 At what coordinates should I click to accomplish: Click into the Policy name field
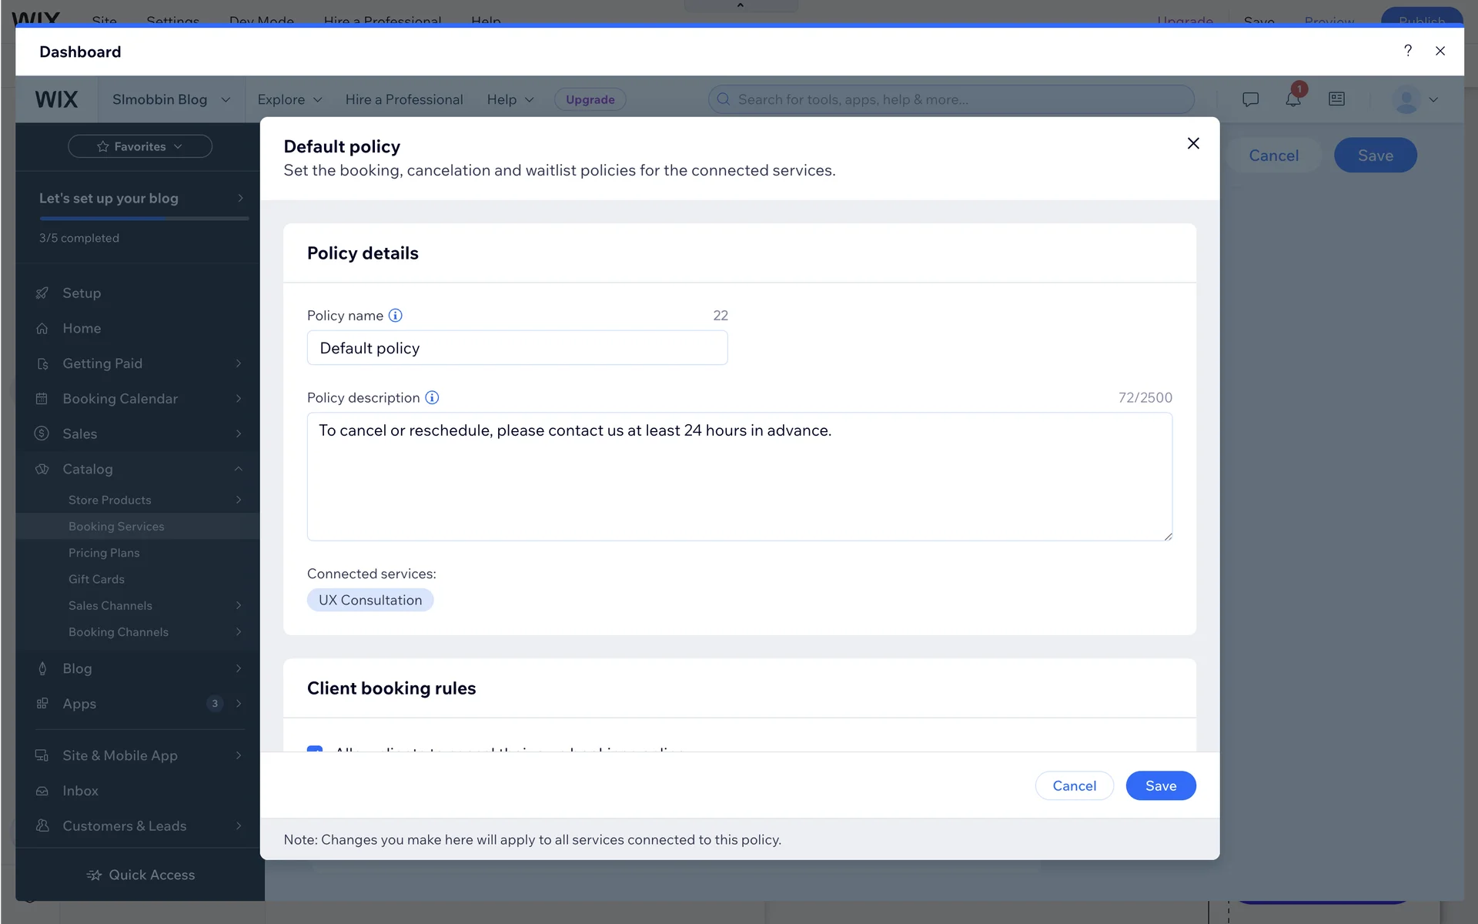(517, 348)
